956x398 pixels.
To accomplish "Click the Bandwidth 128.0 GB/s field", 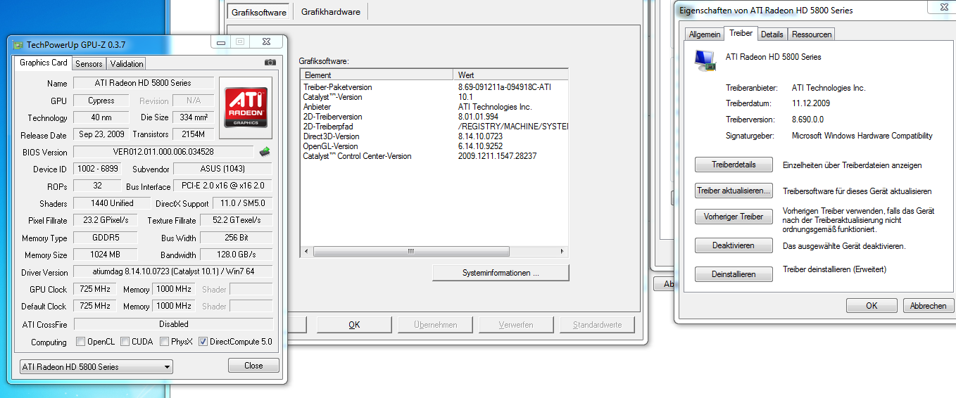I will click(236, 255).
